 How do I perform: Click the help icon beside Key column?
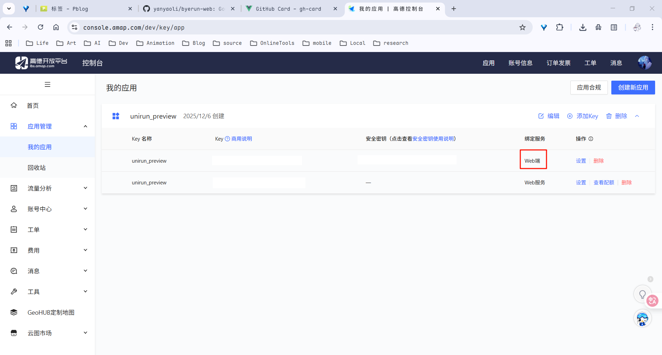[x=227, y=139]
